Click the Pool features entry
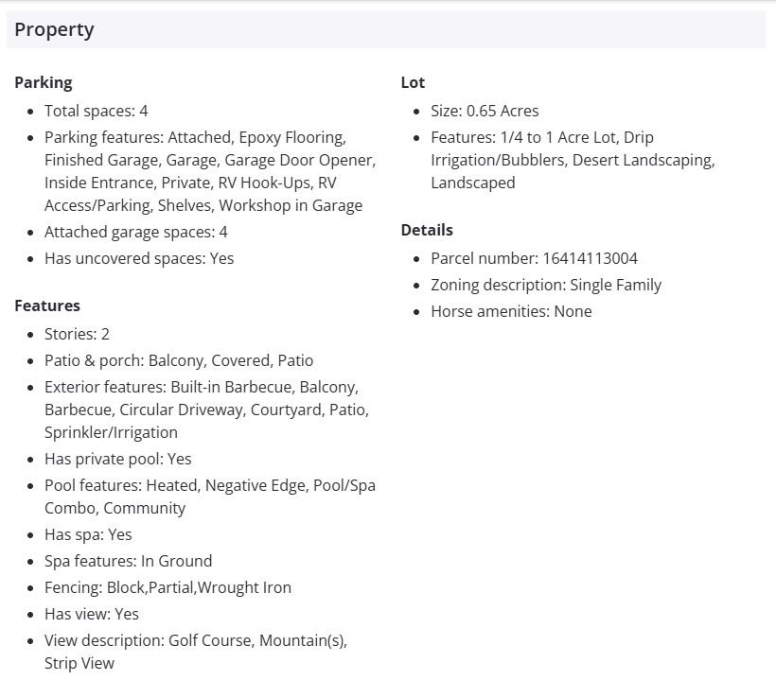776x698 pixels. pyautogui.click(x=209, y=497)
